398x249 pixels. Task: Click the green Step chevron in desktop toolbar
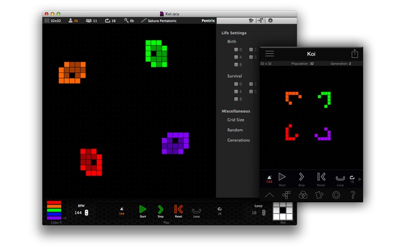click(x=160, y=209)
